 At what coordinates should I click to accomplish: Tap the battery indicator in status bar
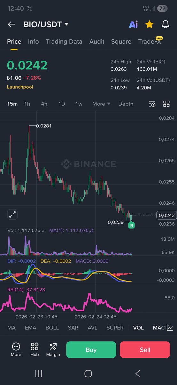pos(162,9)
